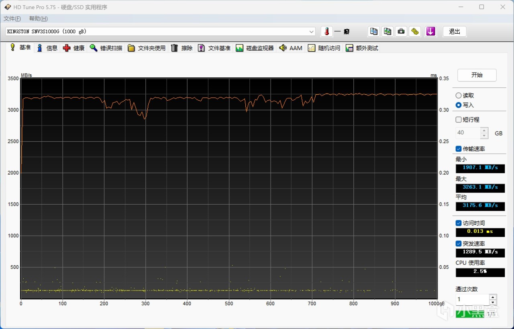Click the HD Tune Pro title bar icon
The image size is (514, 329).
pyautogui.click(x=8, y=7)
